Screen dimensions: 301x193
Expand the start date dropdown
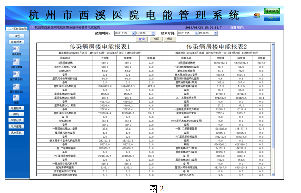(134, 33)
